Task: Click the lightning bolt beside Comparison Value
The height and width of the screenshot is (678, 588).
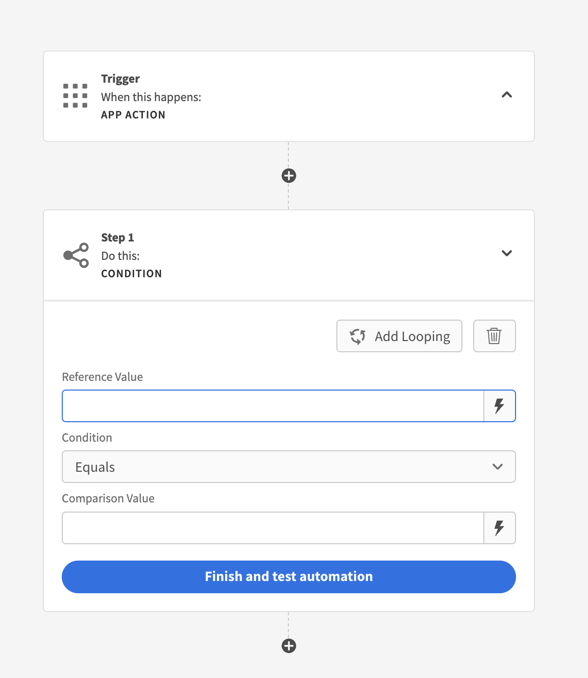Action: tap(499, 528)
